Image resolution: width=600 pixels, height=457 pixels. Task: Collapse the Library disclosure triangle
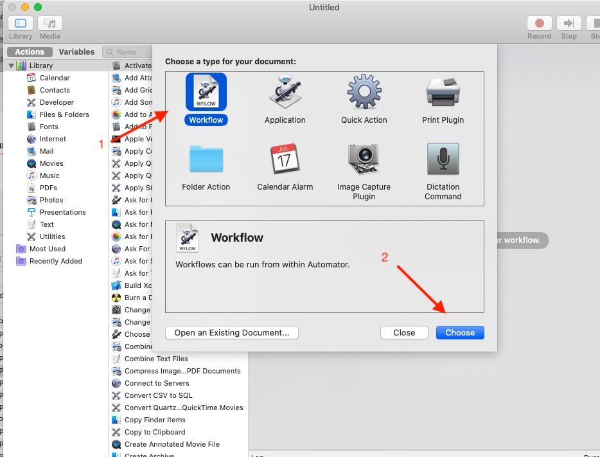coord(11,66)
